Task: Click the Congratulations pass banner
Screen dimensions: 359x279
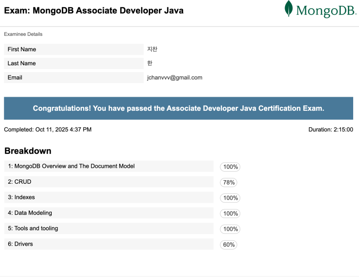Action: 179,108
